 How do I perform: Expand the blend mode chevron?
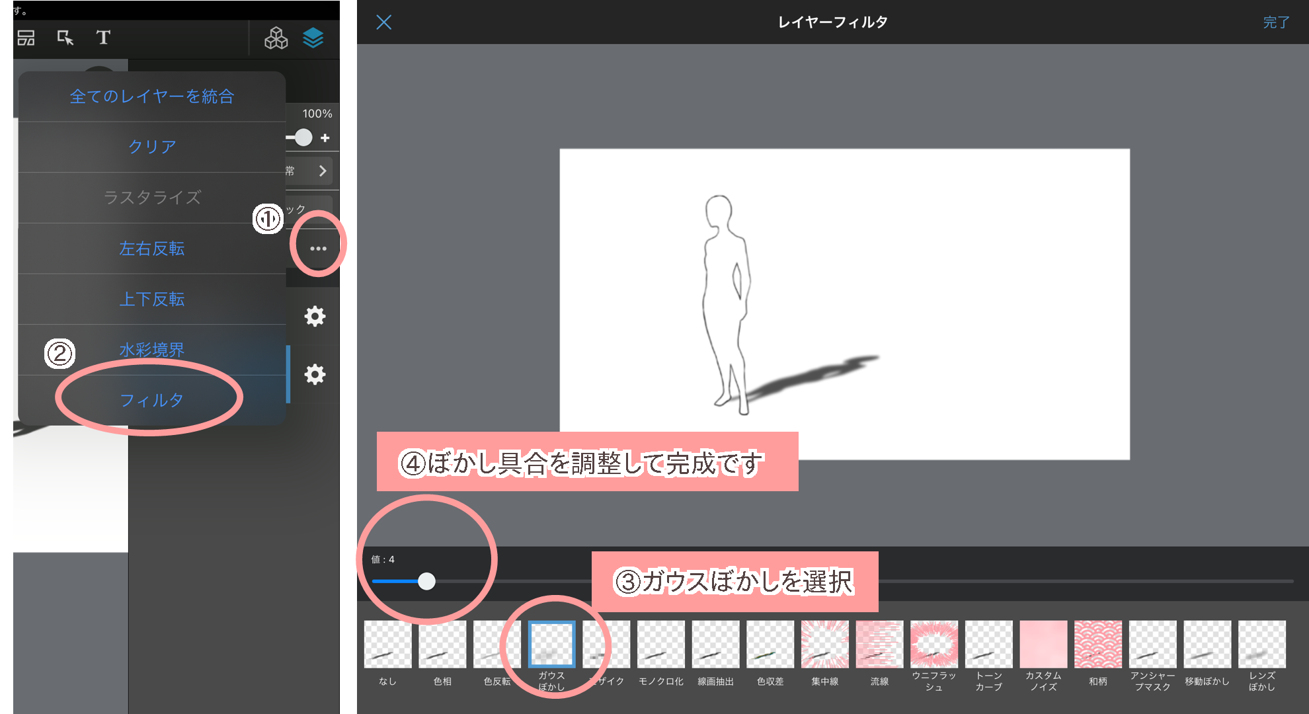(323, 171)
